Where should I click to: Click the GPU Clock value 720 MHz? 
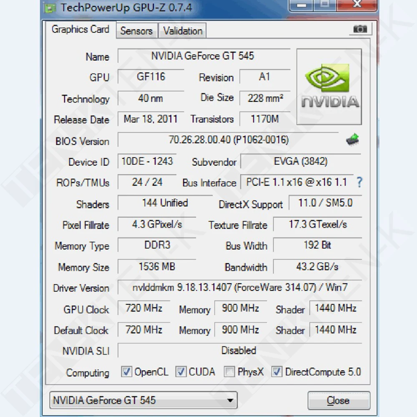click(x=144, y=308)
